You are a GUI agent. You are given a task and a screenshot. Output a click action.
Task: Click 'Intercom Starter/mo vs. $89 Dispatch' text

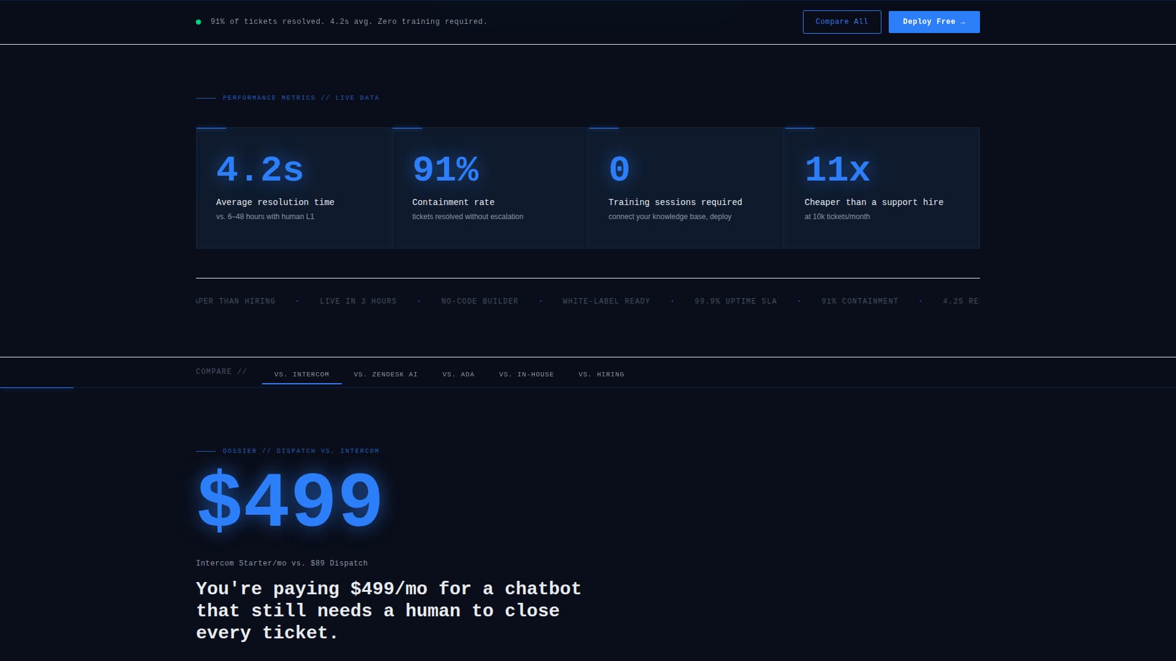click(x=282, y=563)
